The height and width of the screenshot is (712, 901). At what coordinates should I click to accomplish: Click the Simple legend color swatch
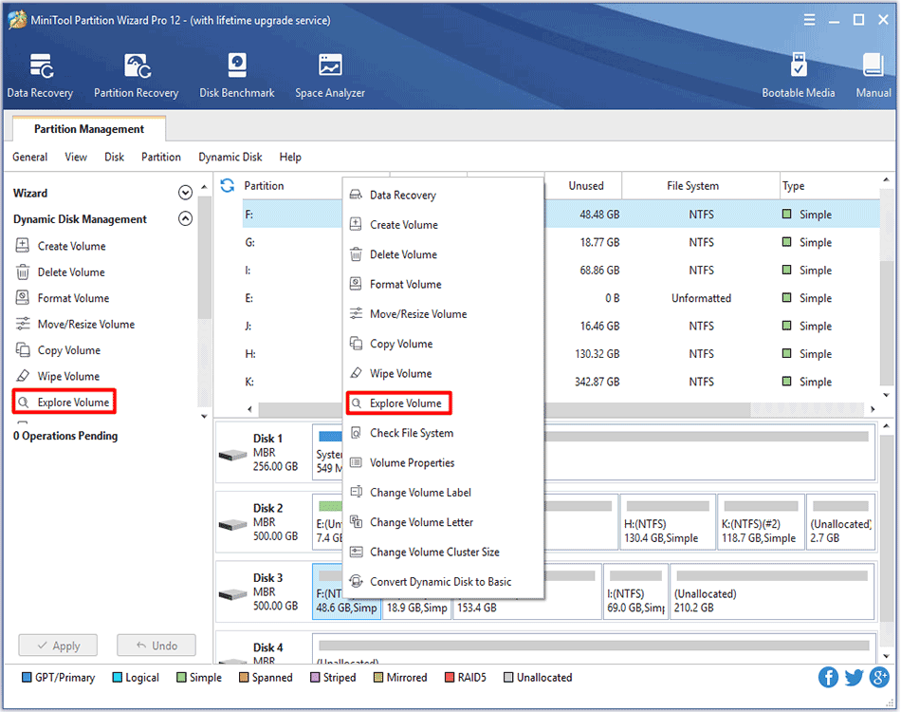[x=181, y=678]
